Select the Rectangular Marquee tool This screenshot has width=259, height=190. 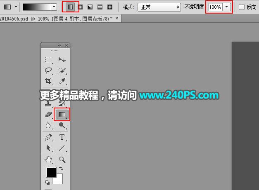coord(48,59)
